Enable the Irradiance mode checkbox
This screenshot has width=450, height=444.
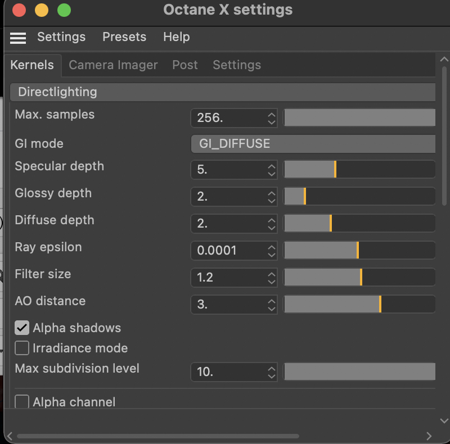(x=22, y=348)
